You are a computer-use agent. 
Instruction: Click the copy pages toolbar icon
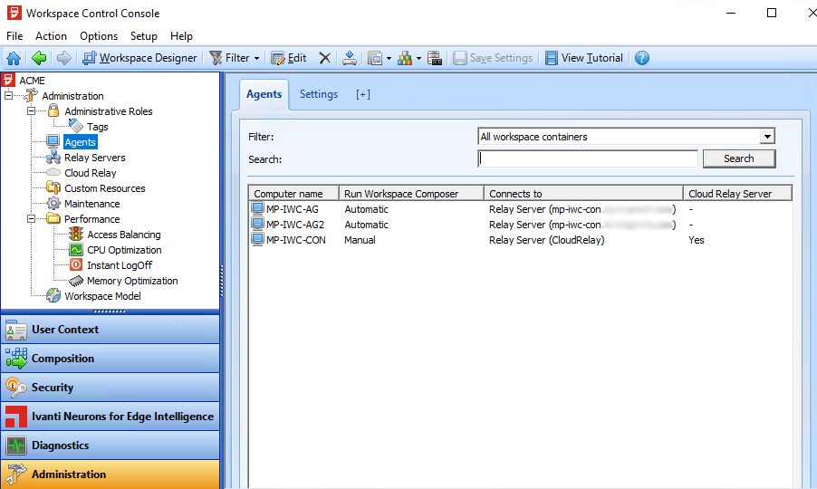point(375,58)
